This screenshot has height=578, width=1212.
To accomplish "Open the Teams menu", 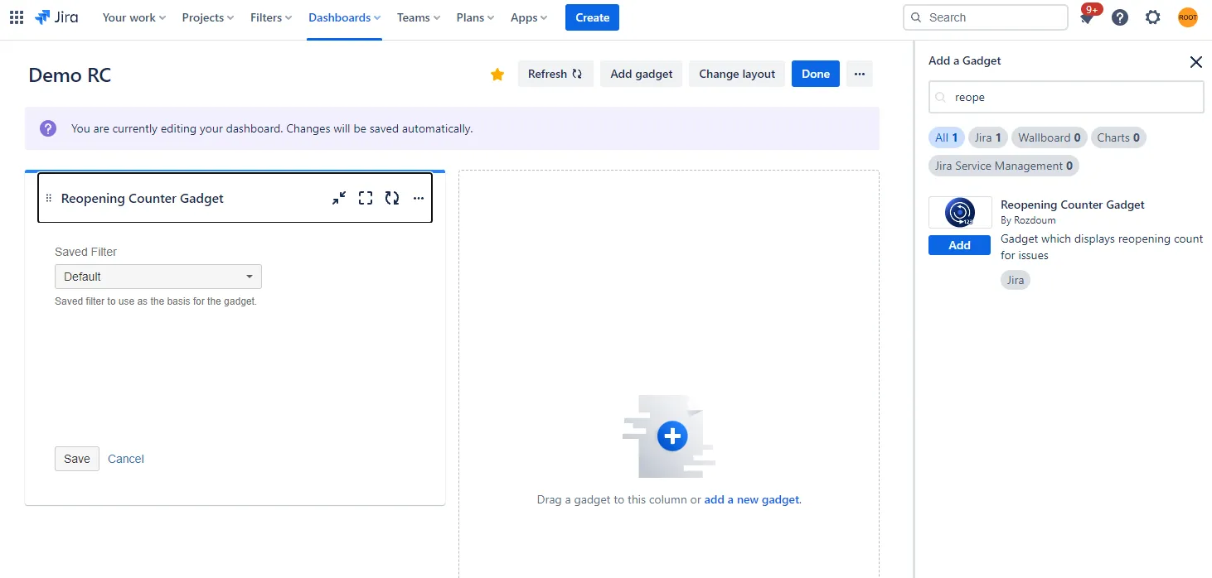I will 419,17.
